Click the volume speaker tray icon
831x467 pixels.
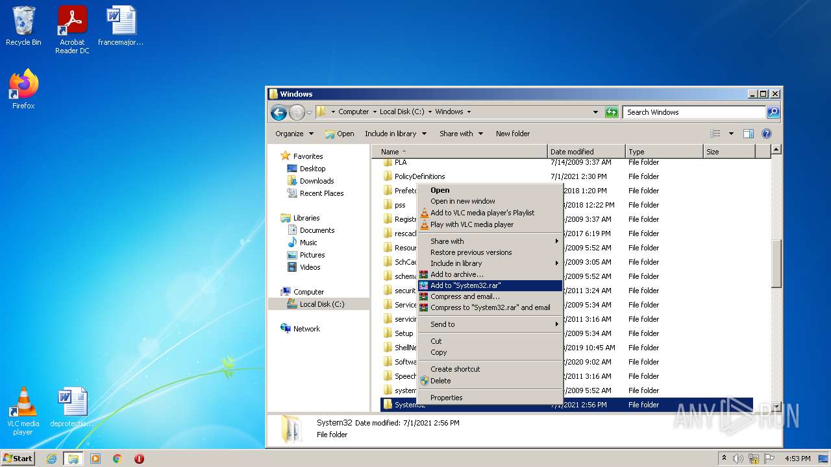pyautogui.click(x=739, y=459)
